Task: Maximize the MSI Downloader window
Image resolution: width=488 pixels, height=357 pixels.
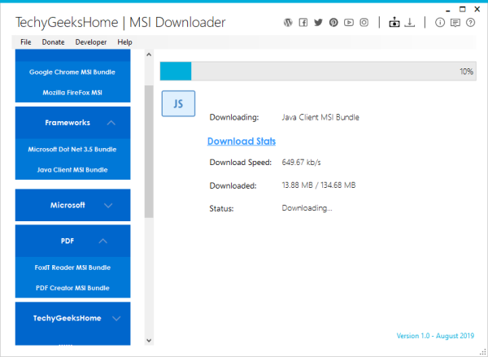Action: 463,9
